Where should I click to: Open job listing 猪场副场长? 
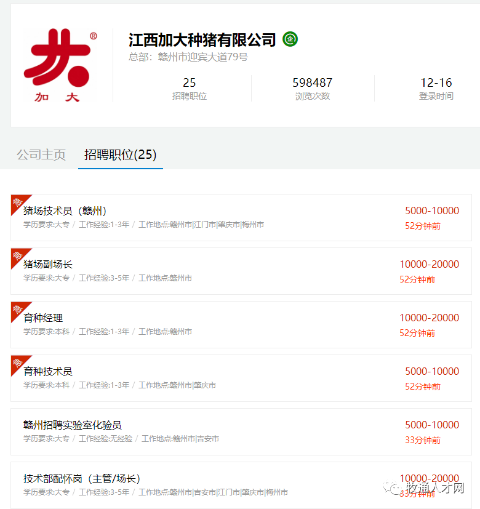tap(48, 264)
